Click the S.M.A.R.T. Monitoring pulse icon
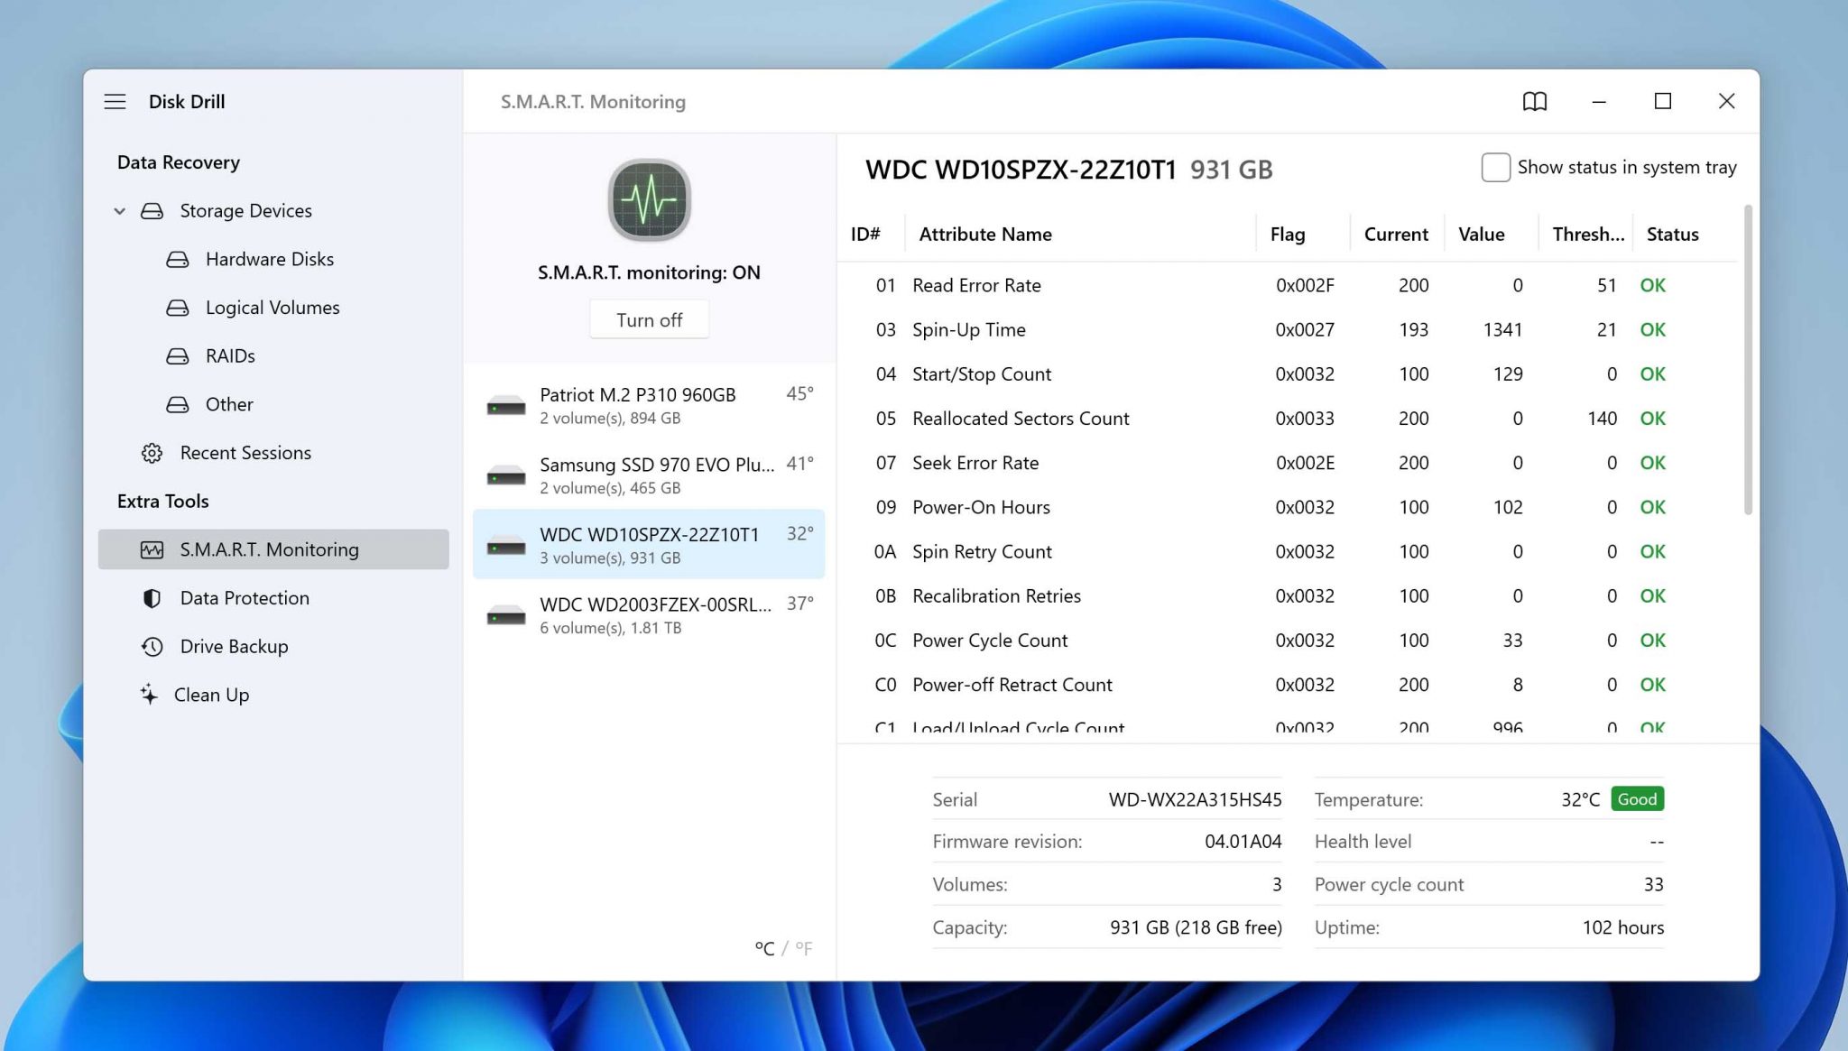The height and width of the screenshot is (1051, 1848). [152, 550]
